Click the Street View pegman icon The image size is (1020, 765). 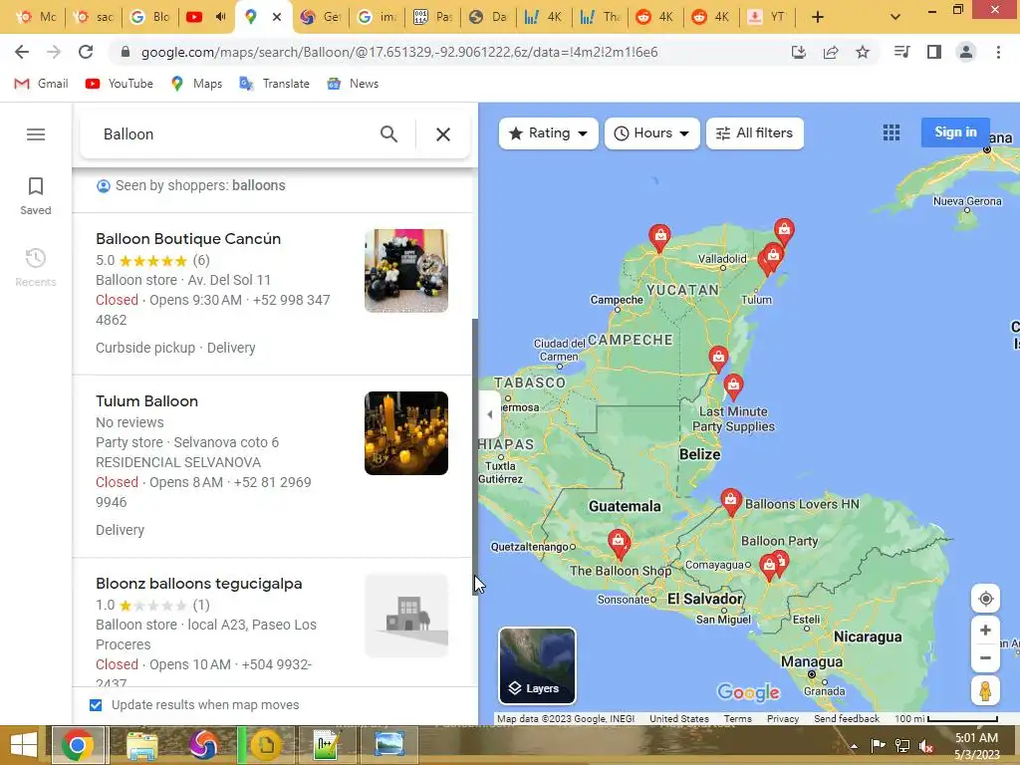tap(985, 690)
